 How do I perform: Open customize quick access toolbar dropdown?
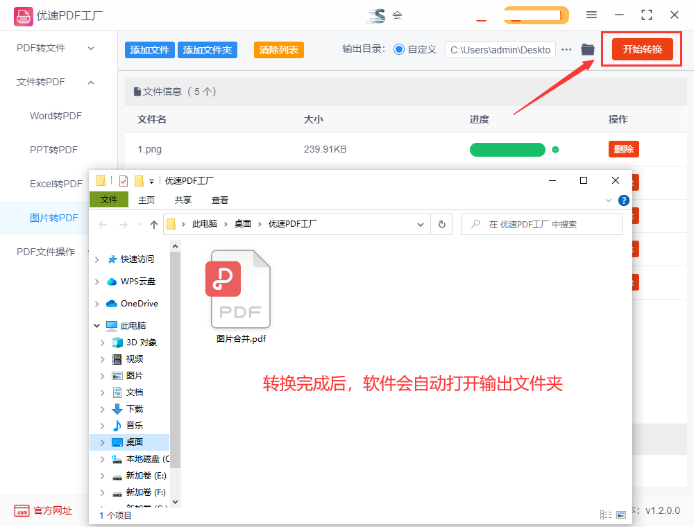(x=151, y=181)
